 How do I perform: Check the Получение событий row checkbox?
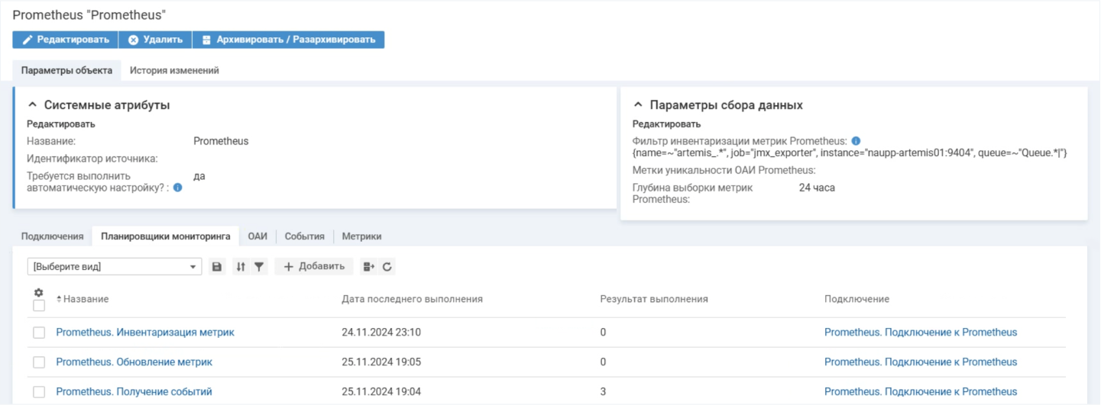tap(39, 392)
